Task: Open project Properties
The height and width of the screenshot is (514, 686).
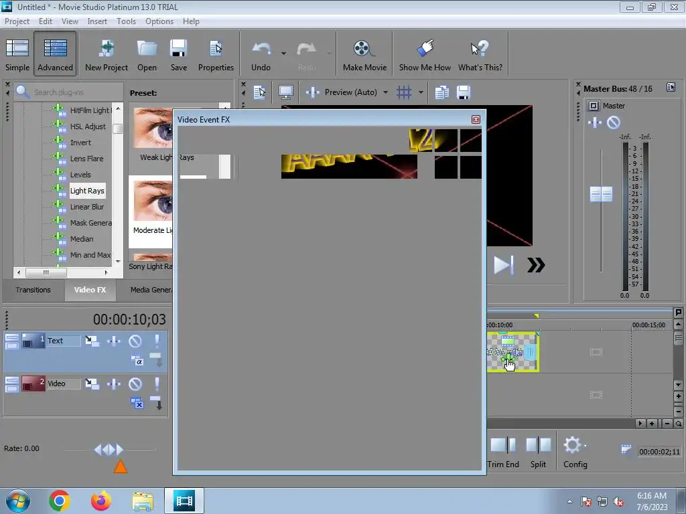Action: click(216, 54)
